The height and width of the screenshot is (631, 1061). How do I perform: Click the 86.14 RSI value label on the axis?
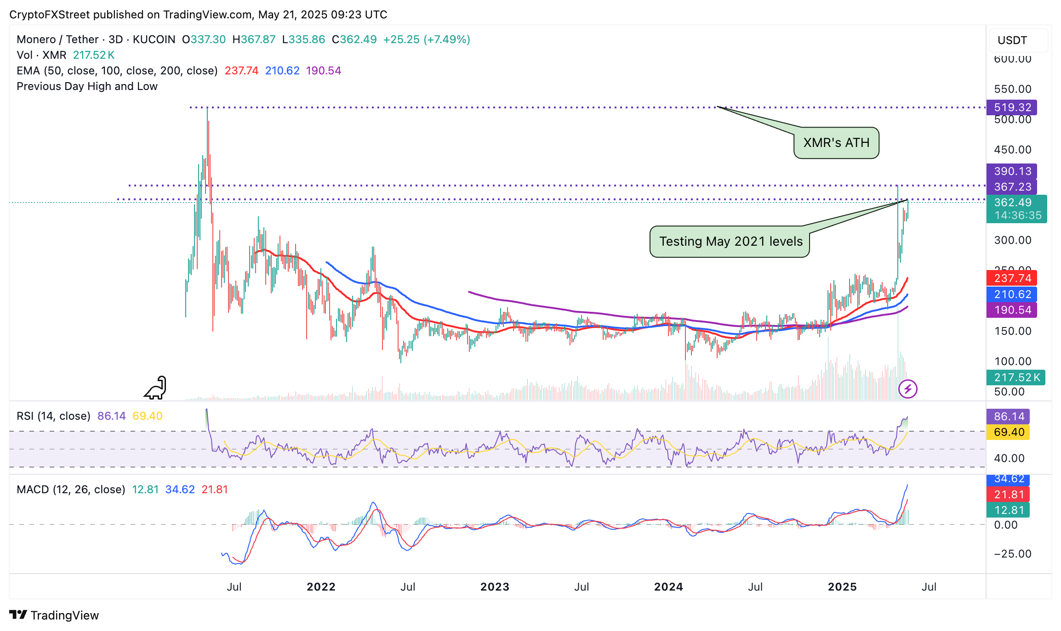(1008, 417)
